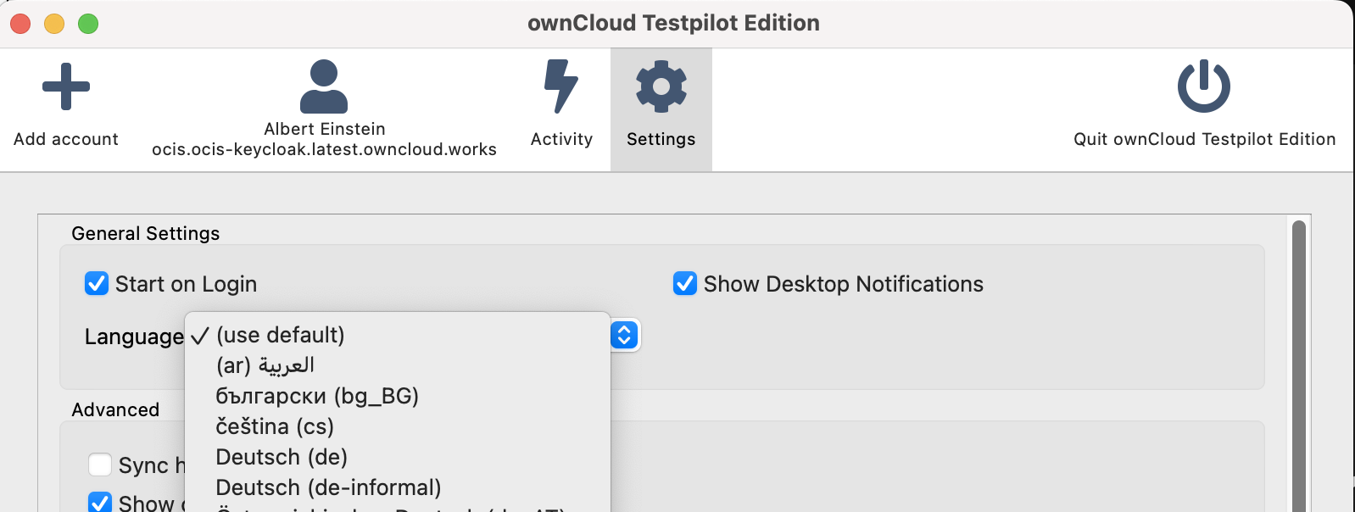Uncheck Show Desktop Notifications
Screen dimensions: 1355x512
click(683, 283)
